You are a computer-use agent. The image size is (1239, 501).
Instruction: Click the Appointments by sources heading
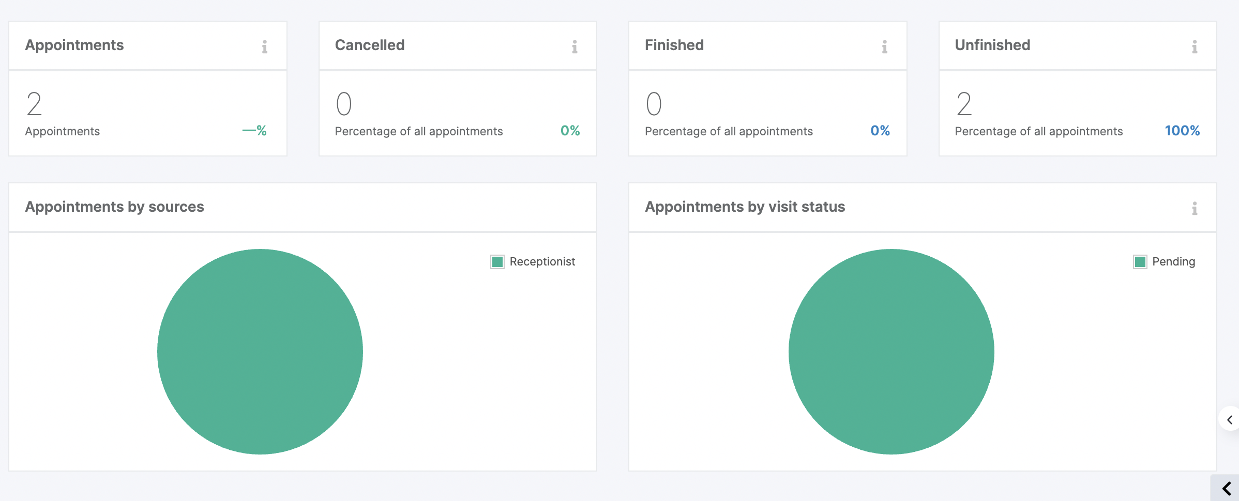pyautogui.click(x=114, y=207)
